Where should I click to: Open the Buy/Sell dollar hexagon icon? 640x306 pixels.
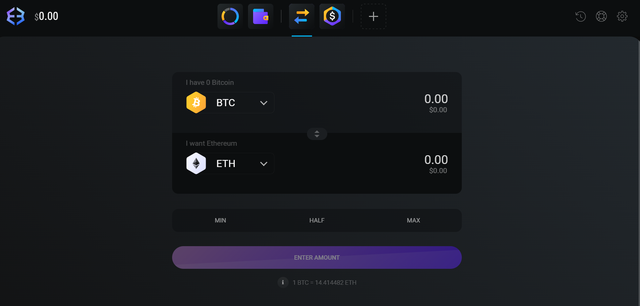click(332, 16)
